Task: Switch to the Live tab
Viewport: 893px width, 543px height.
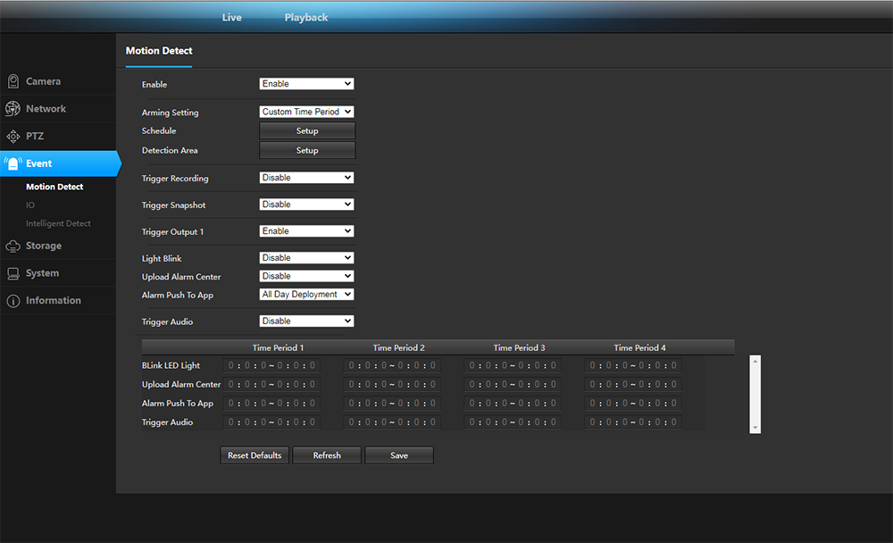Action: (231, 18)
